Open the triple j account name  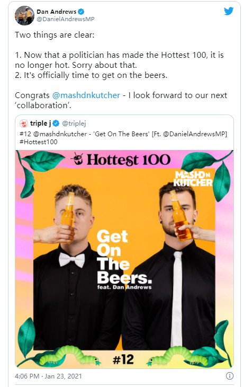[x=40, y=123]
